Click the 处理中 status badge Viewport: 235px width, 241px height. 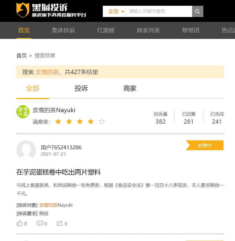[204, 145]
